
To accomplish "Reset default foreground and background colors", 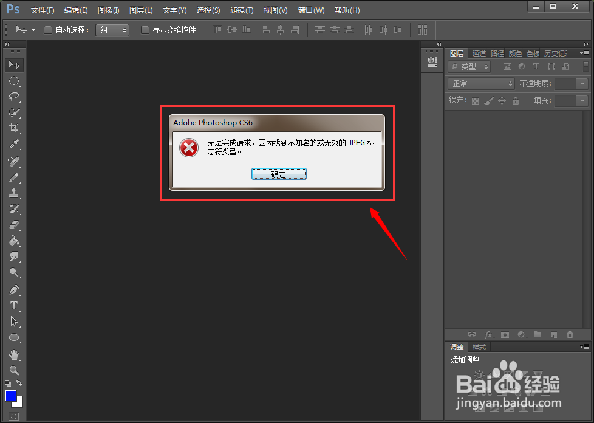I will click(8, 383).
